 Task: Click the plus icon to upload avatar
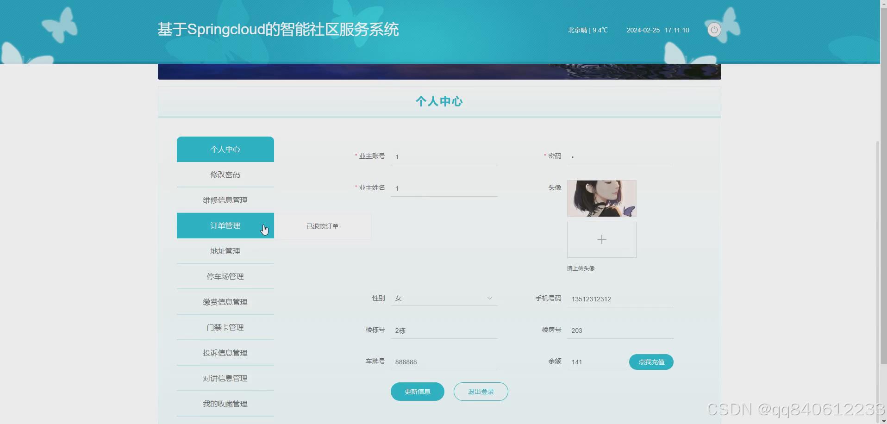(601, 239)
